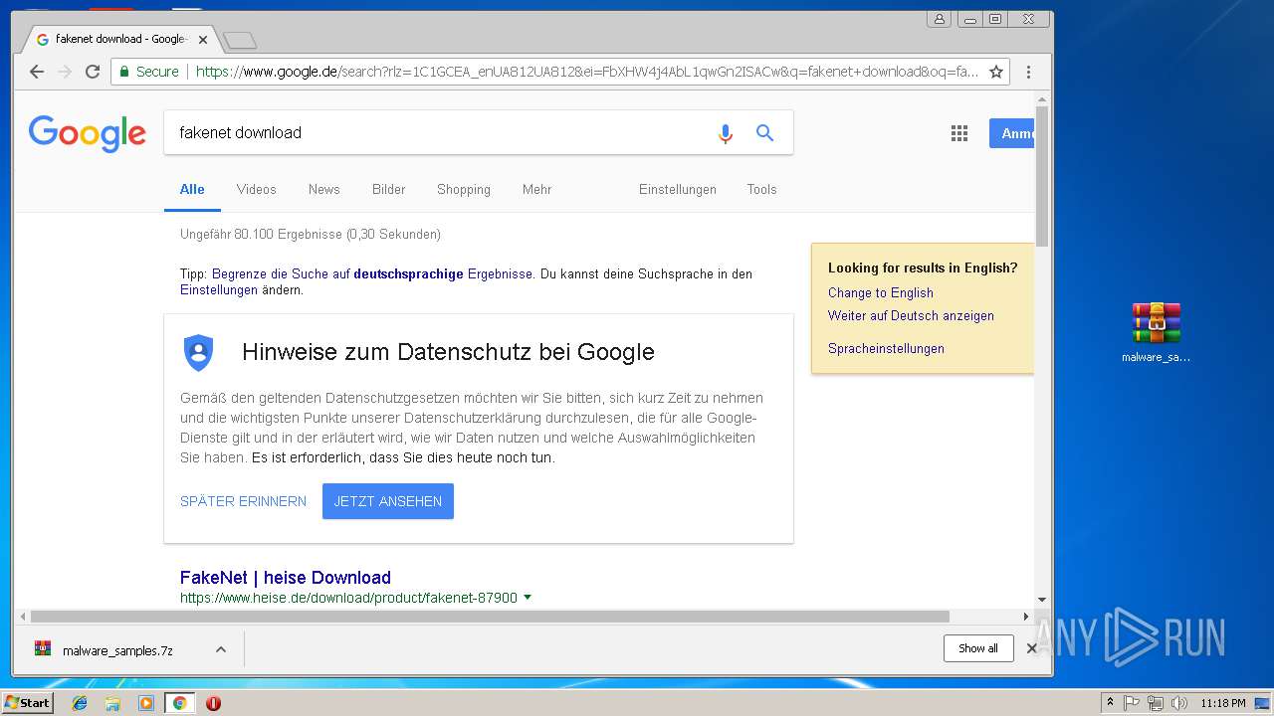Expand heise result dropdown arrow
Image resolution: width=1274 pixels, height=716 pixels.
(528, 598)
